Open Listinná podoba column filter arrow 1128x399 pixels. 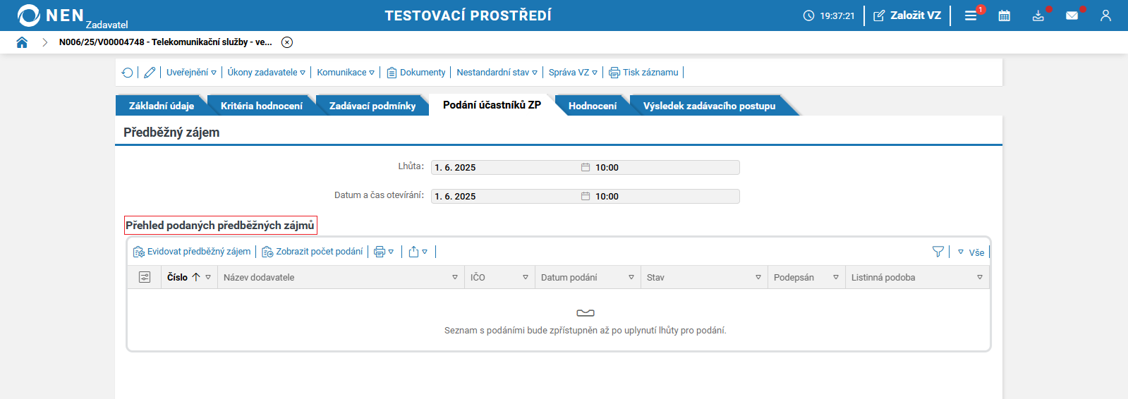pos(980,278)
